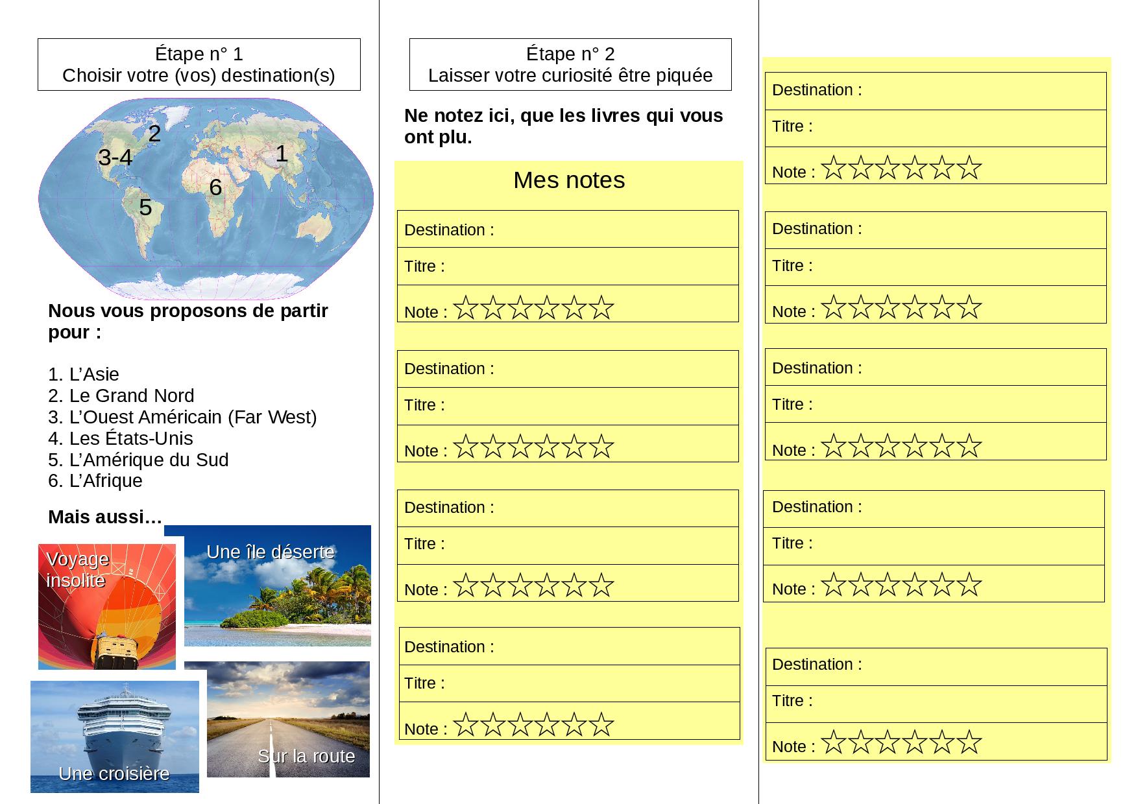Click number 1 over Asia on the world map

(281, 154)
